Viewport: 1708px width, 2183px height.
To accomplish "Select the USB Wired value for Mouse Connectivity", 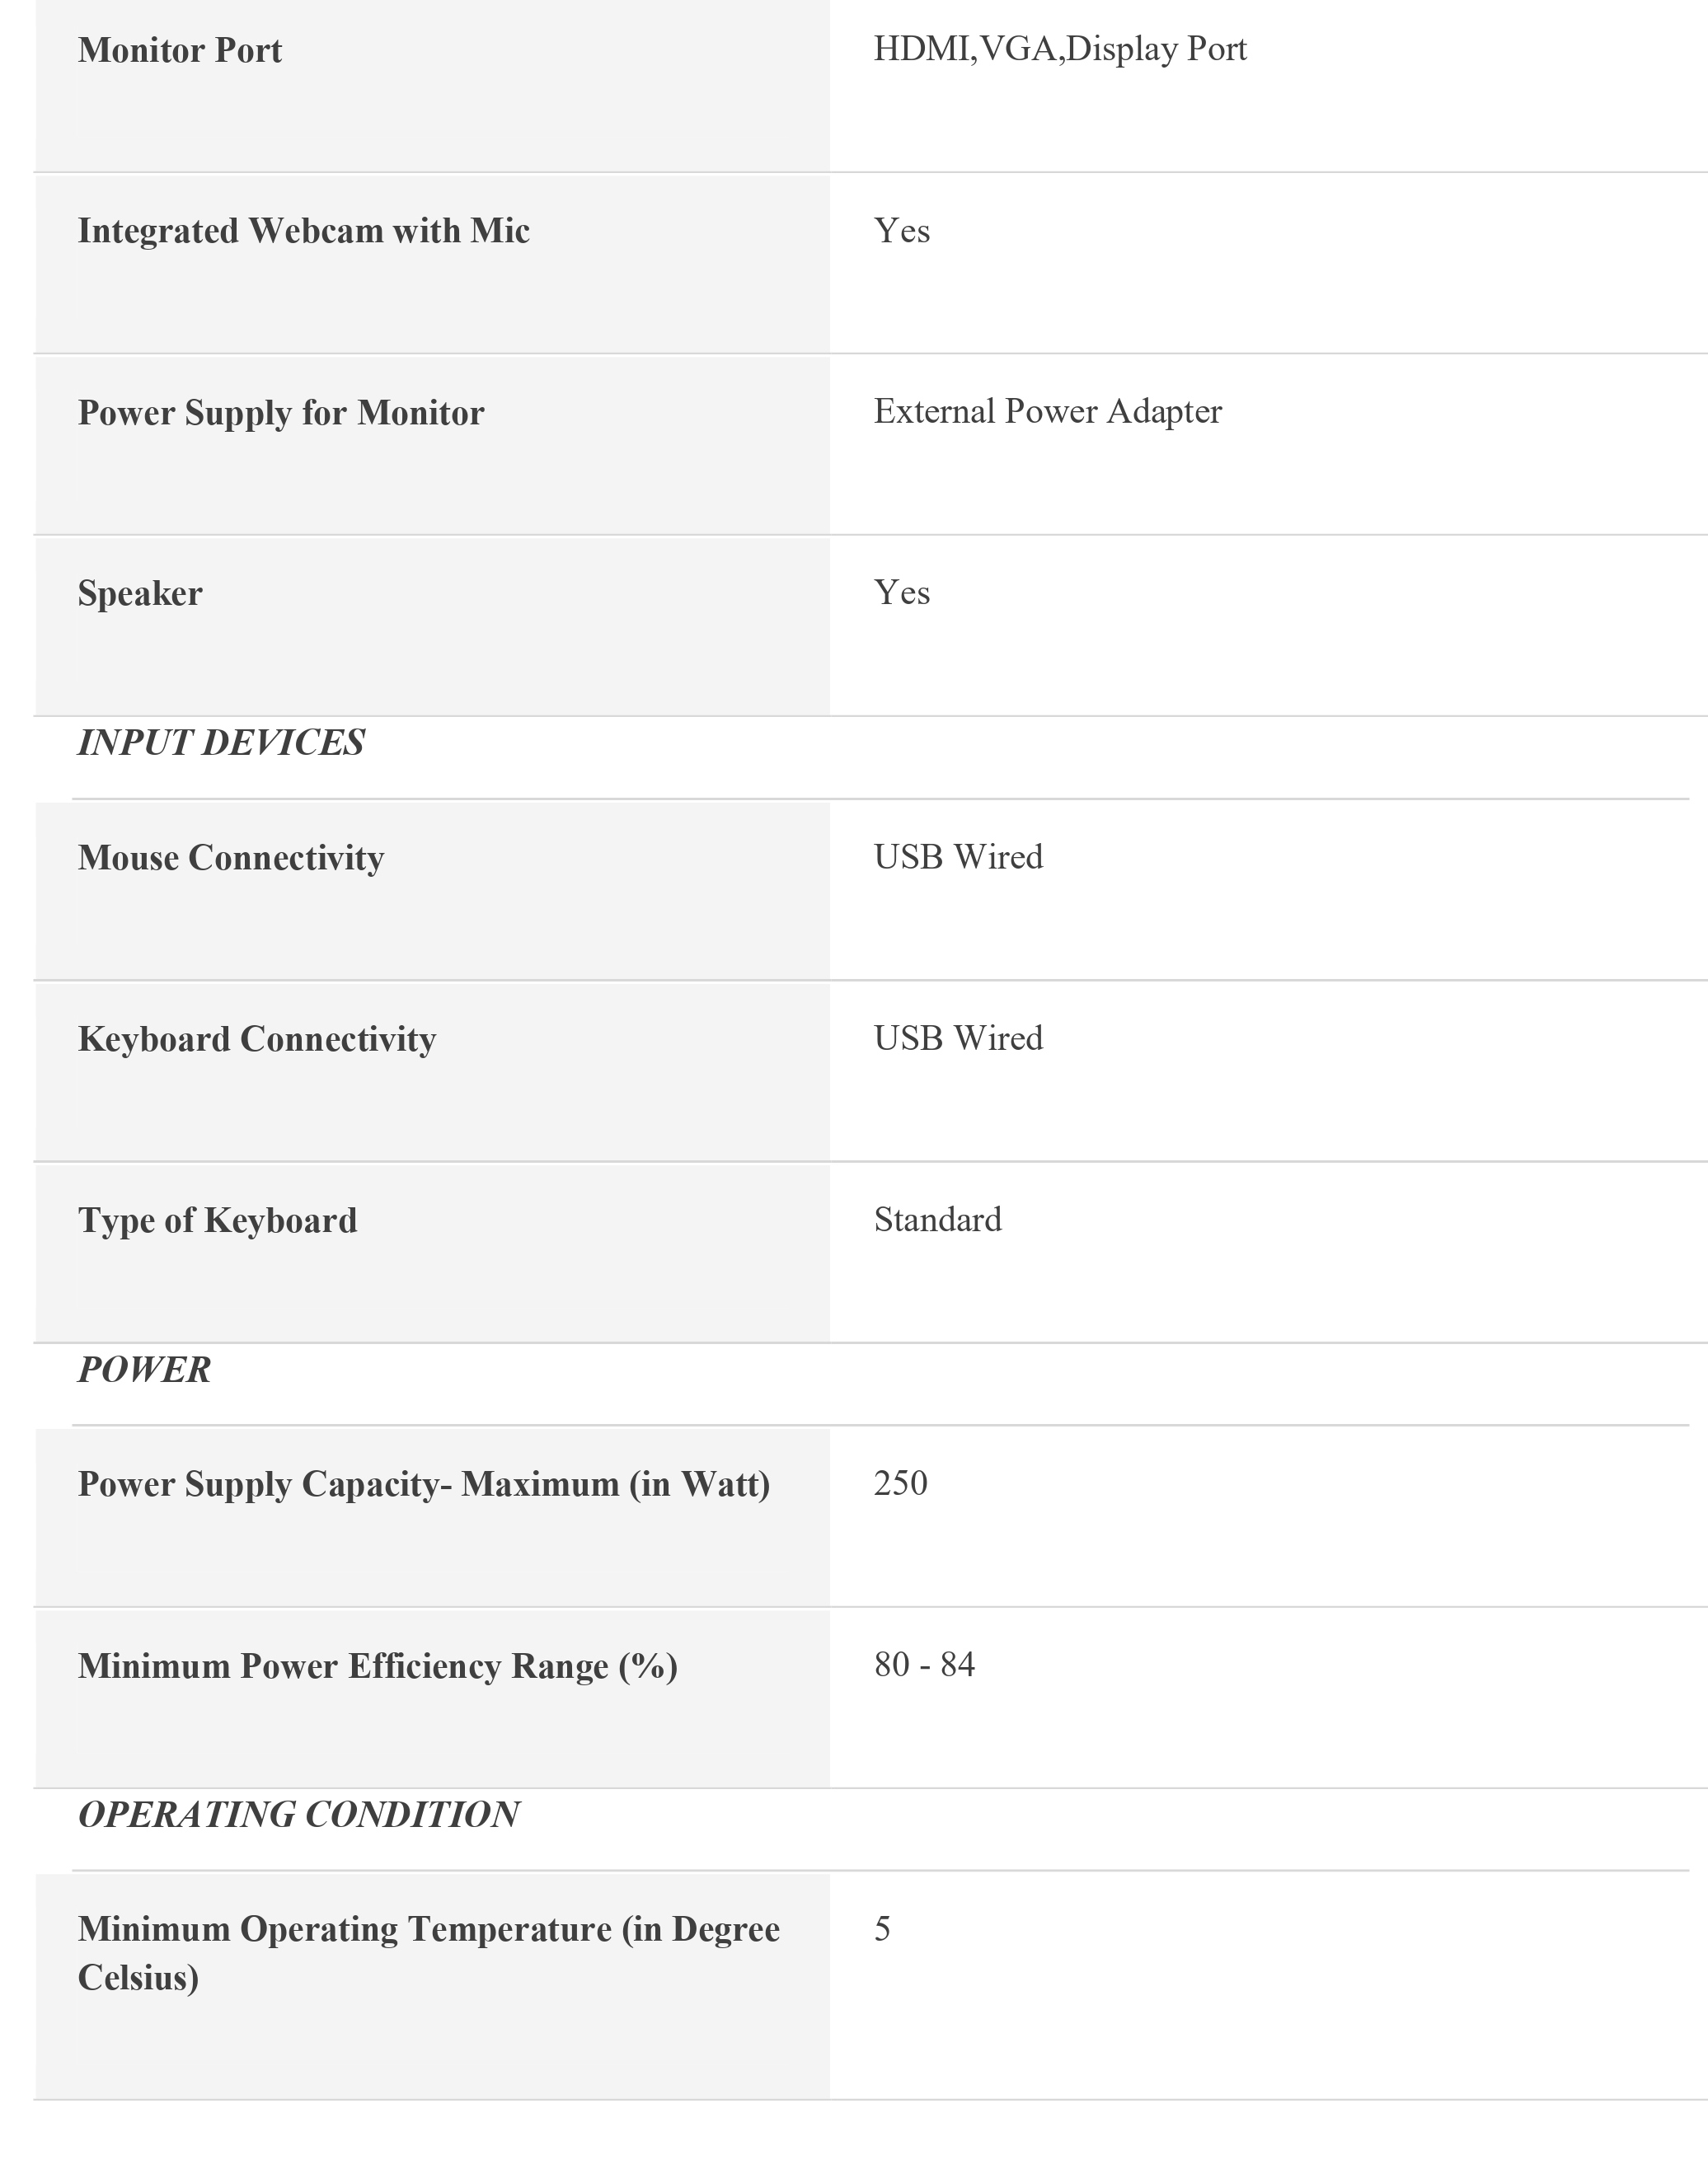I will click(958, 856).
